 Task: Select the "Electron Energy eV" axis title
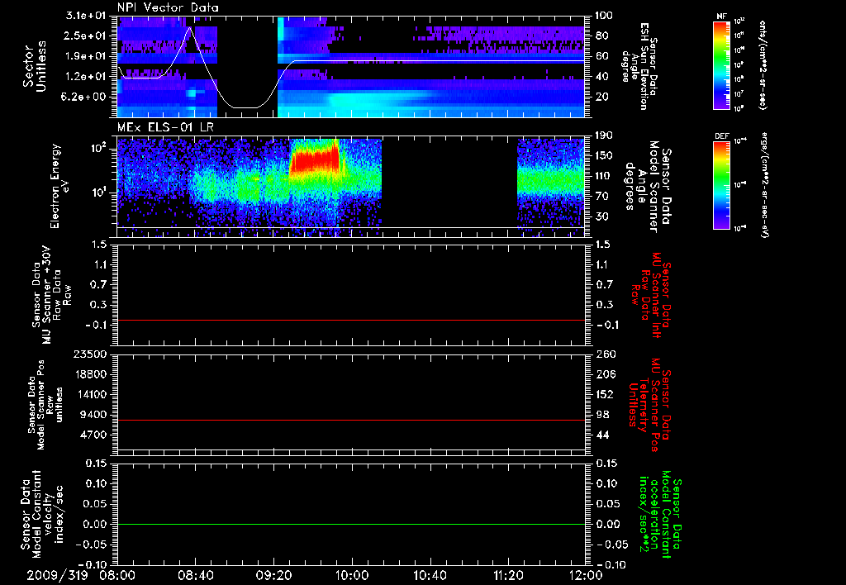61,186
